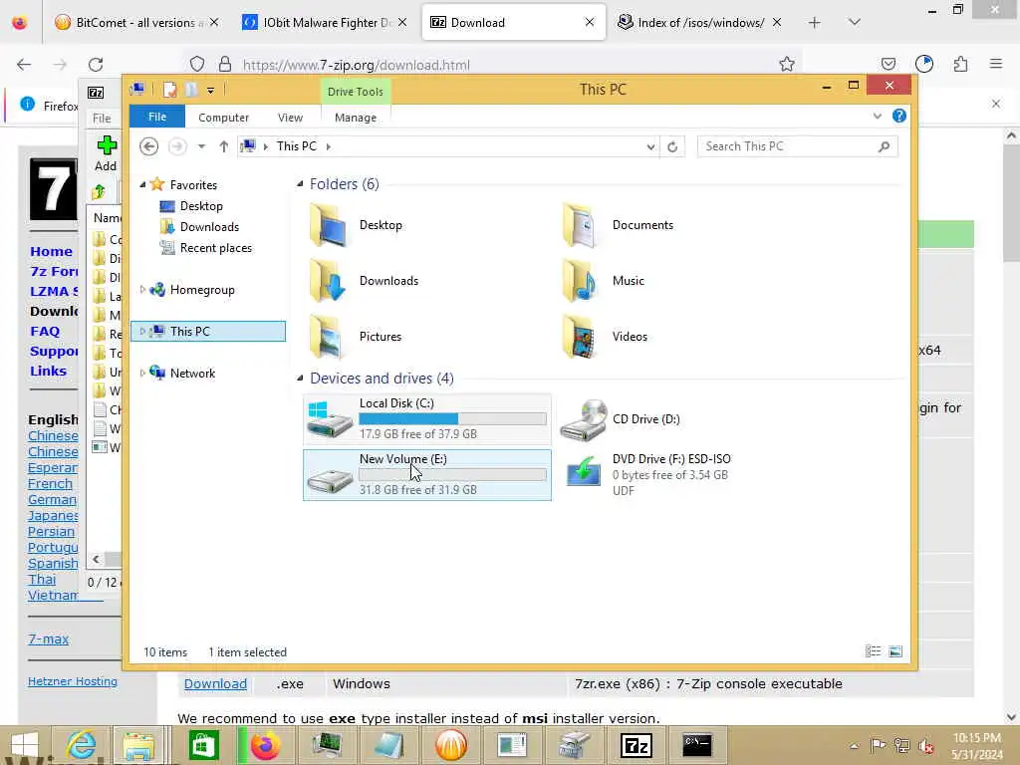Click the Download link for 7zr.exe
This screenshot has width=1020, height=765.
pyautogui.click(x=215, y=683)
